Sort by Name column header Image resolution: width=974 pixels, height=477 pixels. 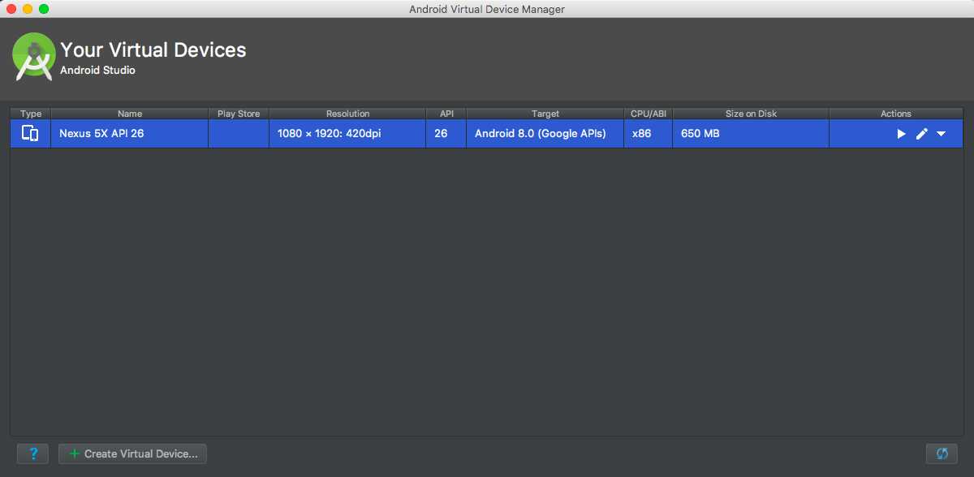click(130, 114)
